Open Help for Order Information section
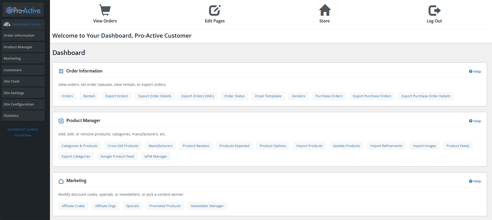 pos(475,72)
